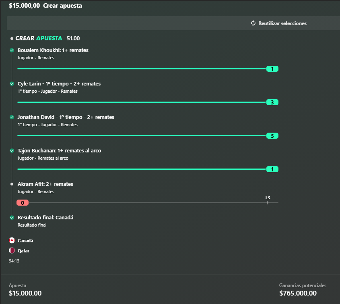The image size is (340, 304).
Task: Click Cyle Larin's green value badge 3
Action: 272,102
